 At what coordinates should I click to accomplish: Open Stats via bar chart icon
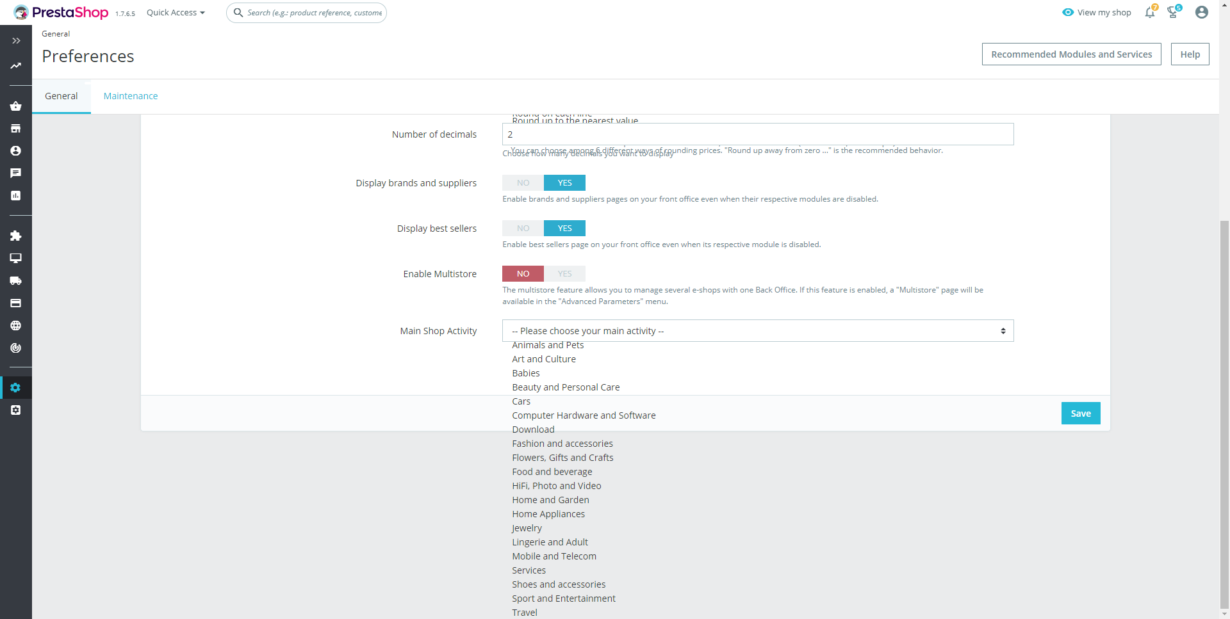pyautogui.click(x=16, y=196)
